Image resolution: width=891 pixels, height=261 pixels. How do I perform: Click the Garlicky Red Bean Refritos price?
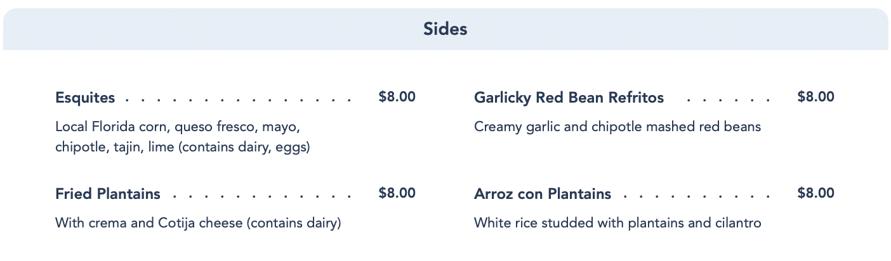pos(815,97)
